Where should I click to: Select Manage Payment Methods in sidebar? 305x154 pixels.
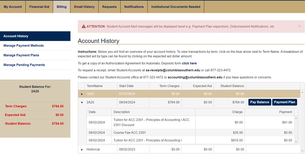[x=24, y=46]
